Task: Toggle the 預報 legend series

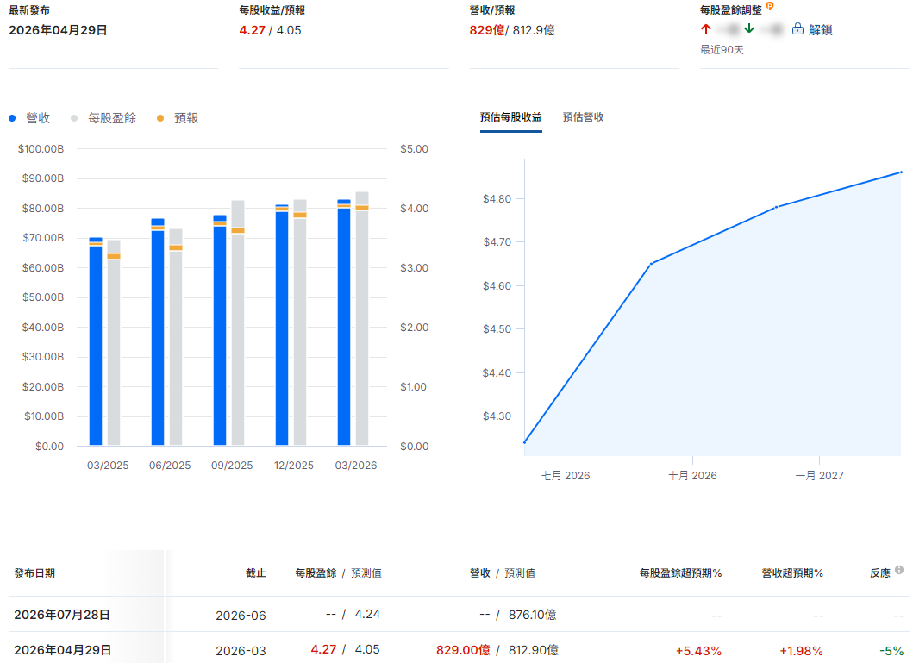Action: point(178,118)
